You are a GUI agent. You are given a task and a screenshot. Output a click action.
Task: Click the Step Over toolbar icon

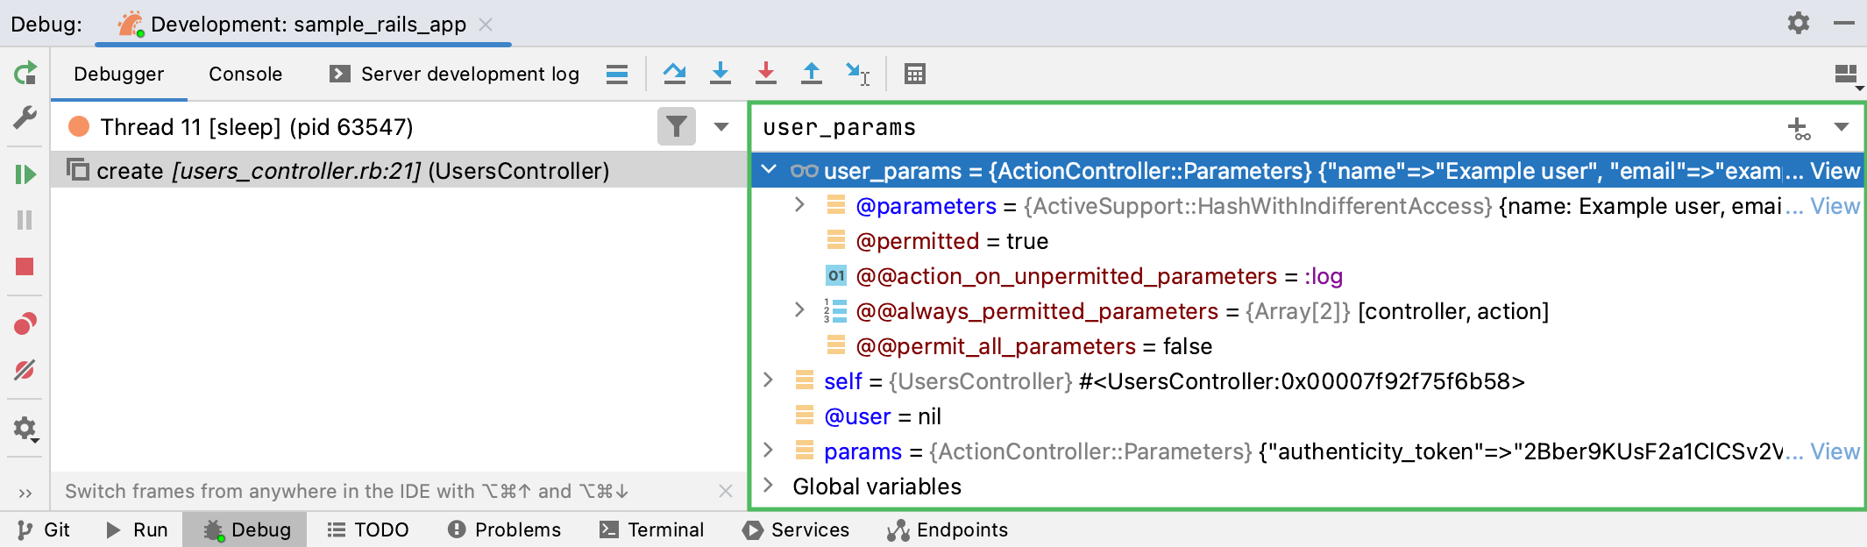coord(674,74)
